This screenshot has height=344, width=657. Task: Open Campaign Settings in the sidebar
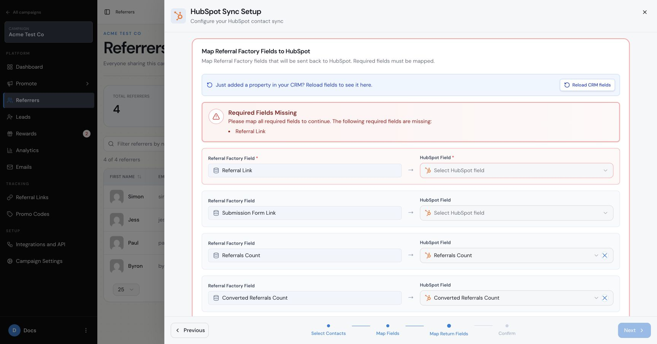coord(49,261)
